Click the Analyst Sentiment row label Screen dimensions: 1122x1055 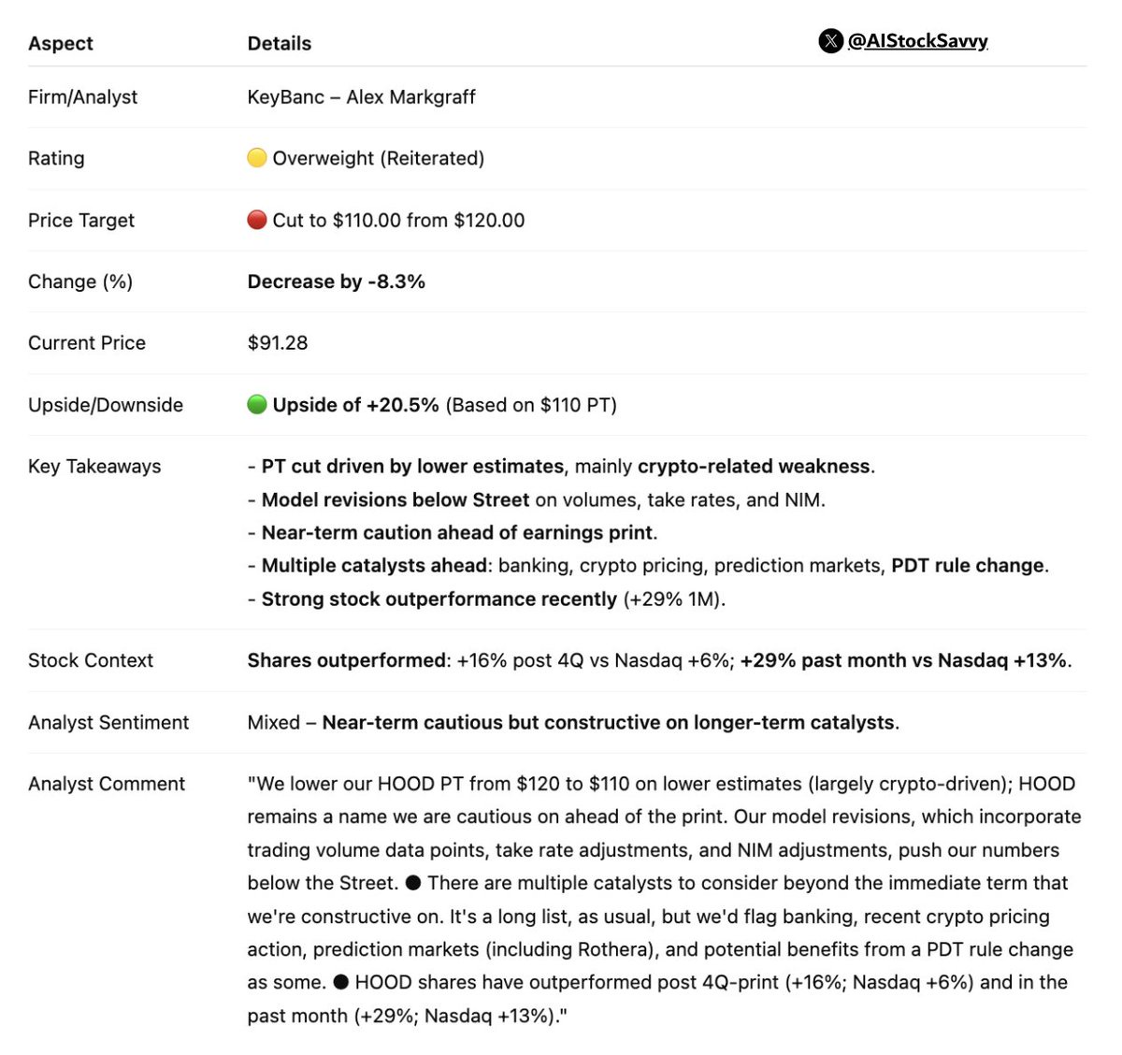pyautogui.click(x=108, y=722)
